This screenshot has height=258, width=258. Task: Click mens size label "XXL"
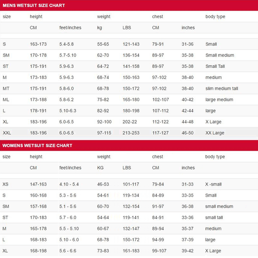coord(7,133)
